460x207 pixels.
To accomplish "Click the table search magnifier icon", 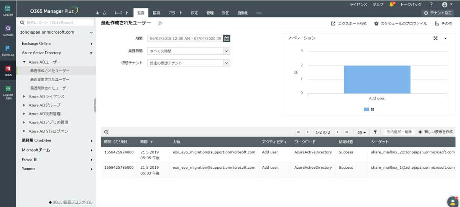I will pos(107,132).
